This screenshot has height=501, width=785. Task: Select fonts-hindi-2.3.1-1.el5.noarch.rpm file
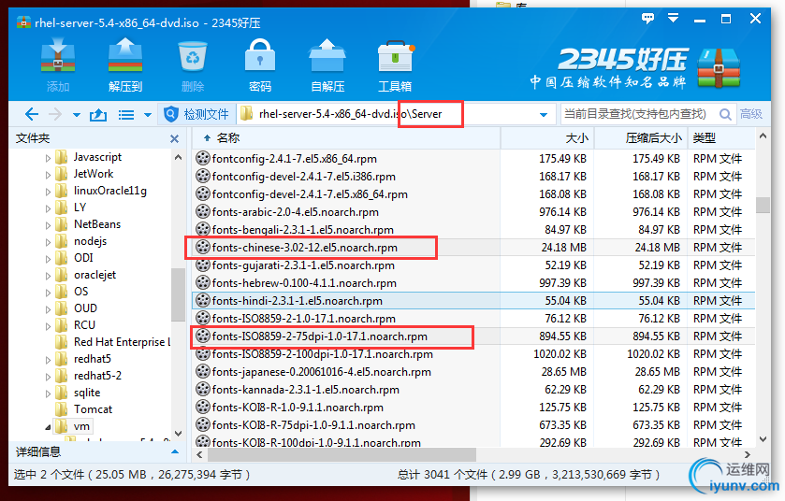(297, 301)
